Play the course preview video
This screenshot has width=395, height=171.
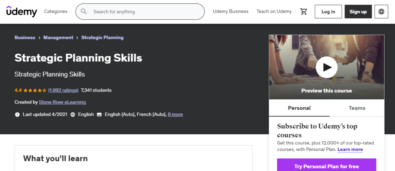tap(326, 67)
